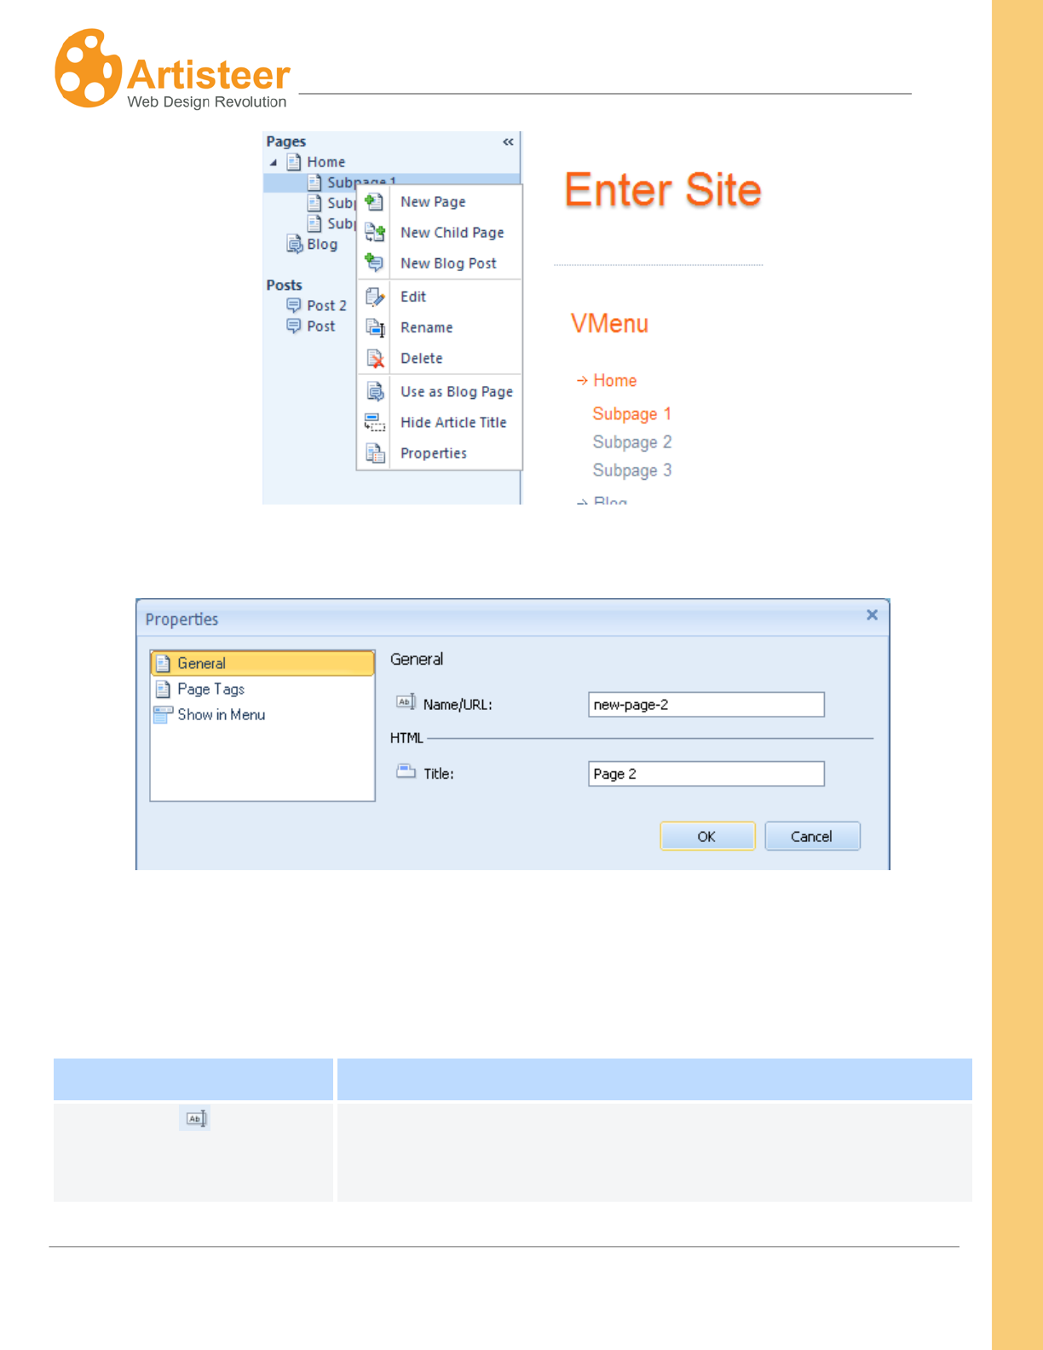Viewport: 1043px width, 1350px height.
Task: Click the New Child Page icon
Action: click(374, 233)
